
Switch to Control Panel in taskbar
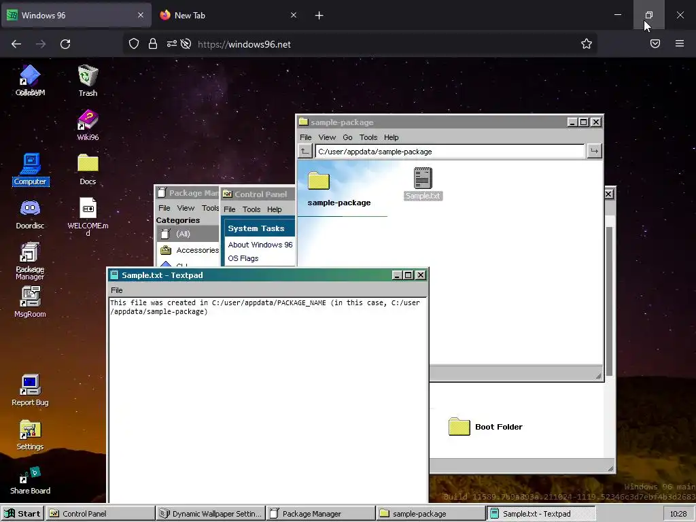click(101, 514)
